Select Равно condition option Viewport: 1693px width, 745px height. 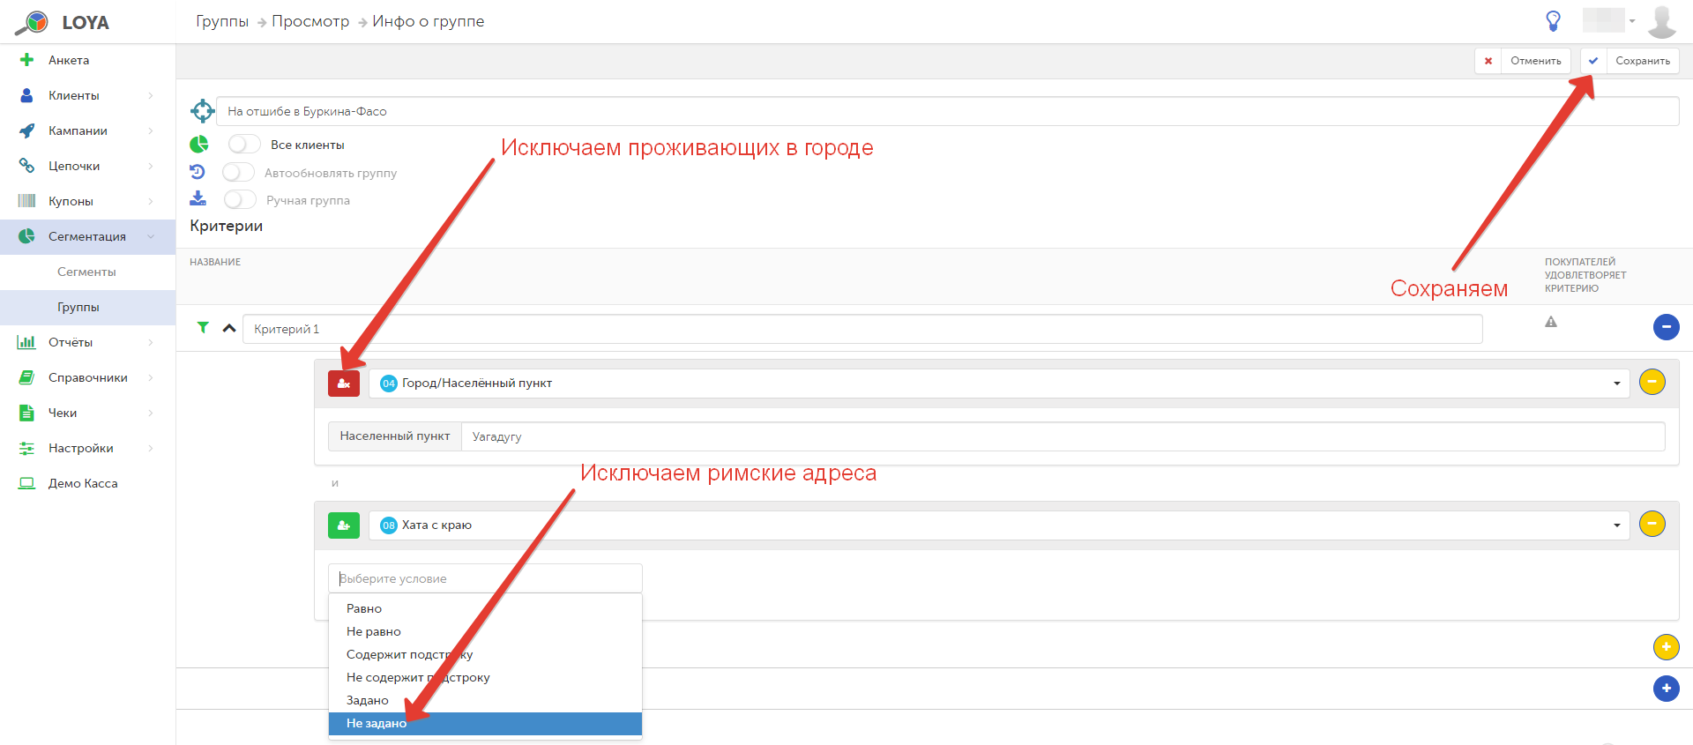(485, 608)
